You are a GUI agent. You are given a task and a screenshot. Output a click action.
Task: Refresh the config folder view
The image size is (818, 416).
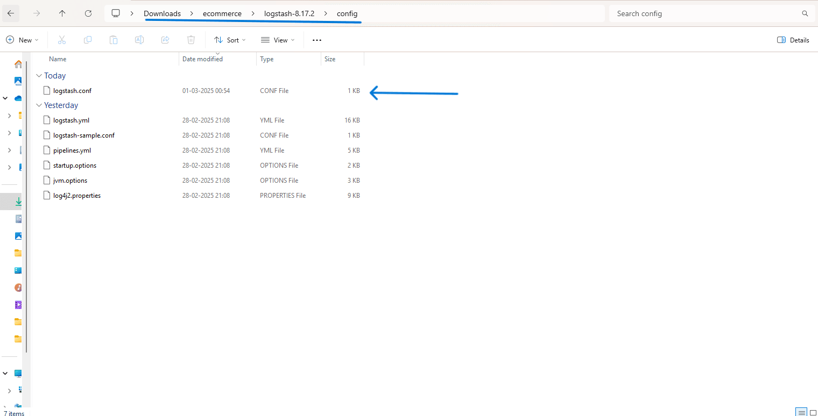[88, 13]
